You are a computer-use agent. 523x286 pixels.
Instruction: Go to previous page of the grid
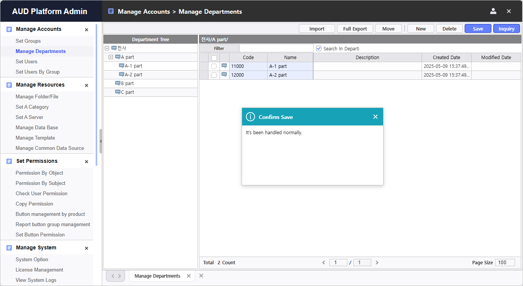click(x=324, y=262)
